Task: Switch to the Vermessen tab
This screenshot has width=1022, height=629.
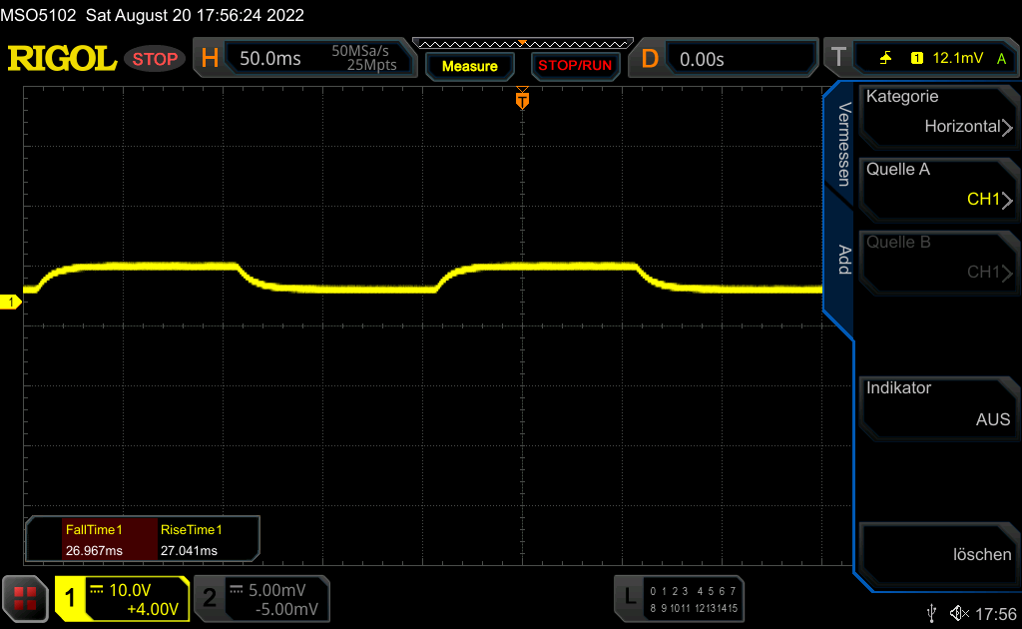Action: coord(844,145)
